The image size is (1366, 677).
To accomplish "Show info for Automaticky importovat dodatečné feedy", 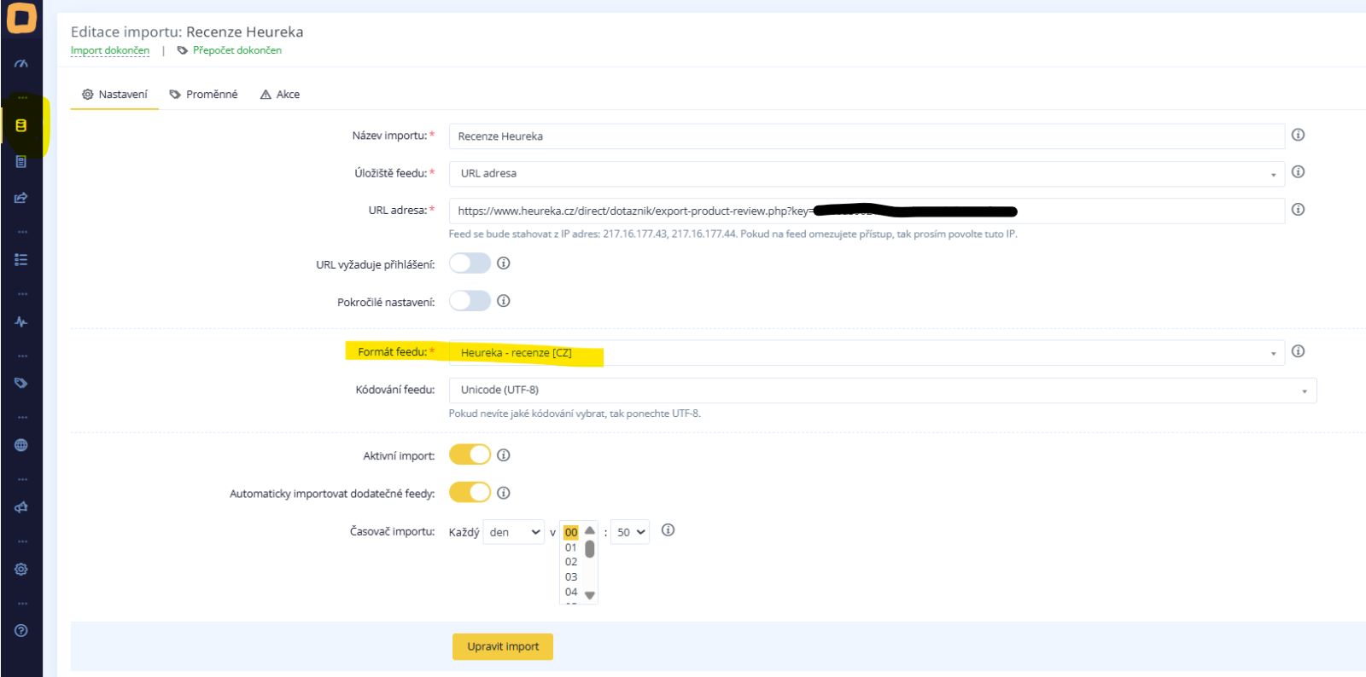I will [504, 493].
